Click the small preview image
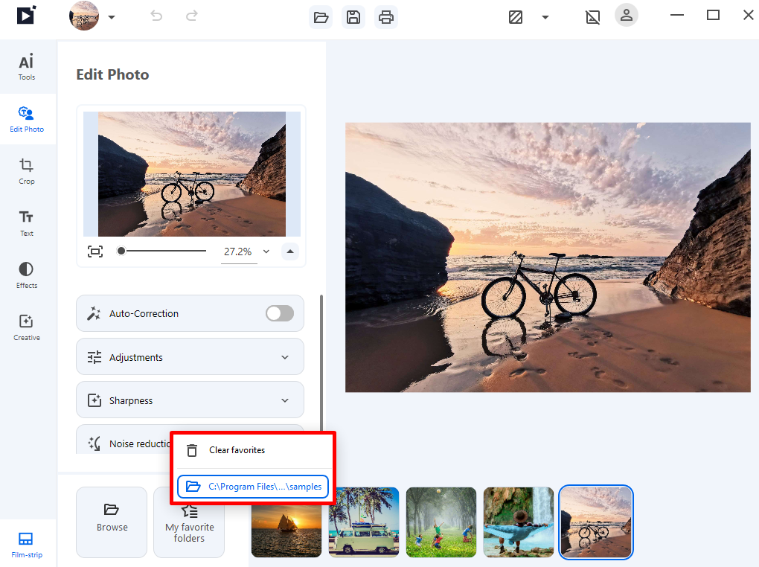759x567 pixels. pos(192,174)
